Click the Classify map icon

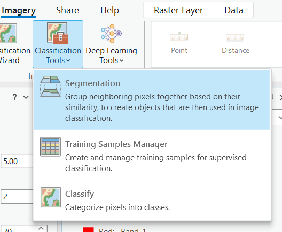pos(51,197)
